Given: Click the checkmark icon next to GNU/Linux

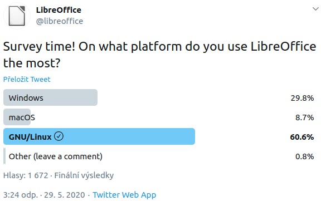Looking at the screenshot, I should tap(59, 136).
